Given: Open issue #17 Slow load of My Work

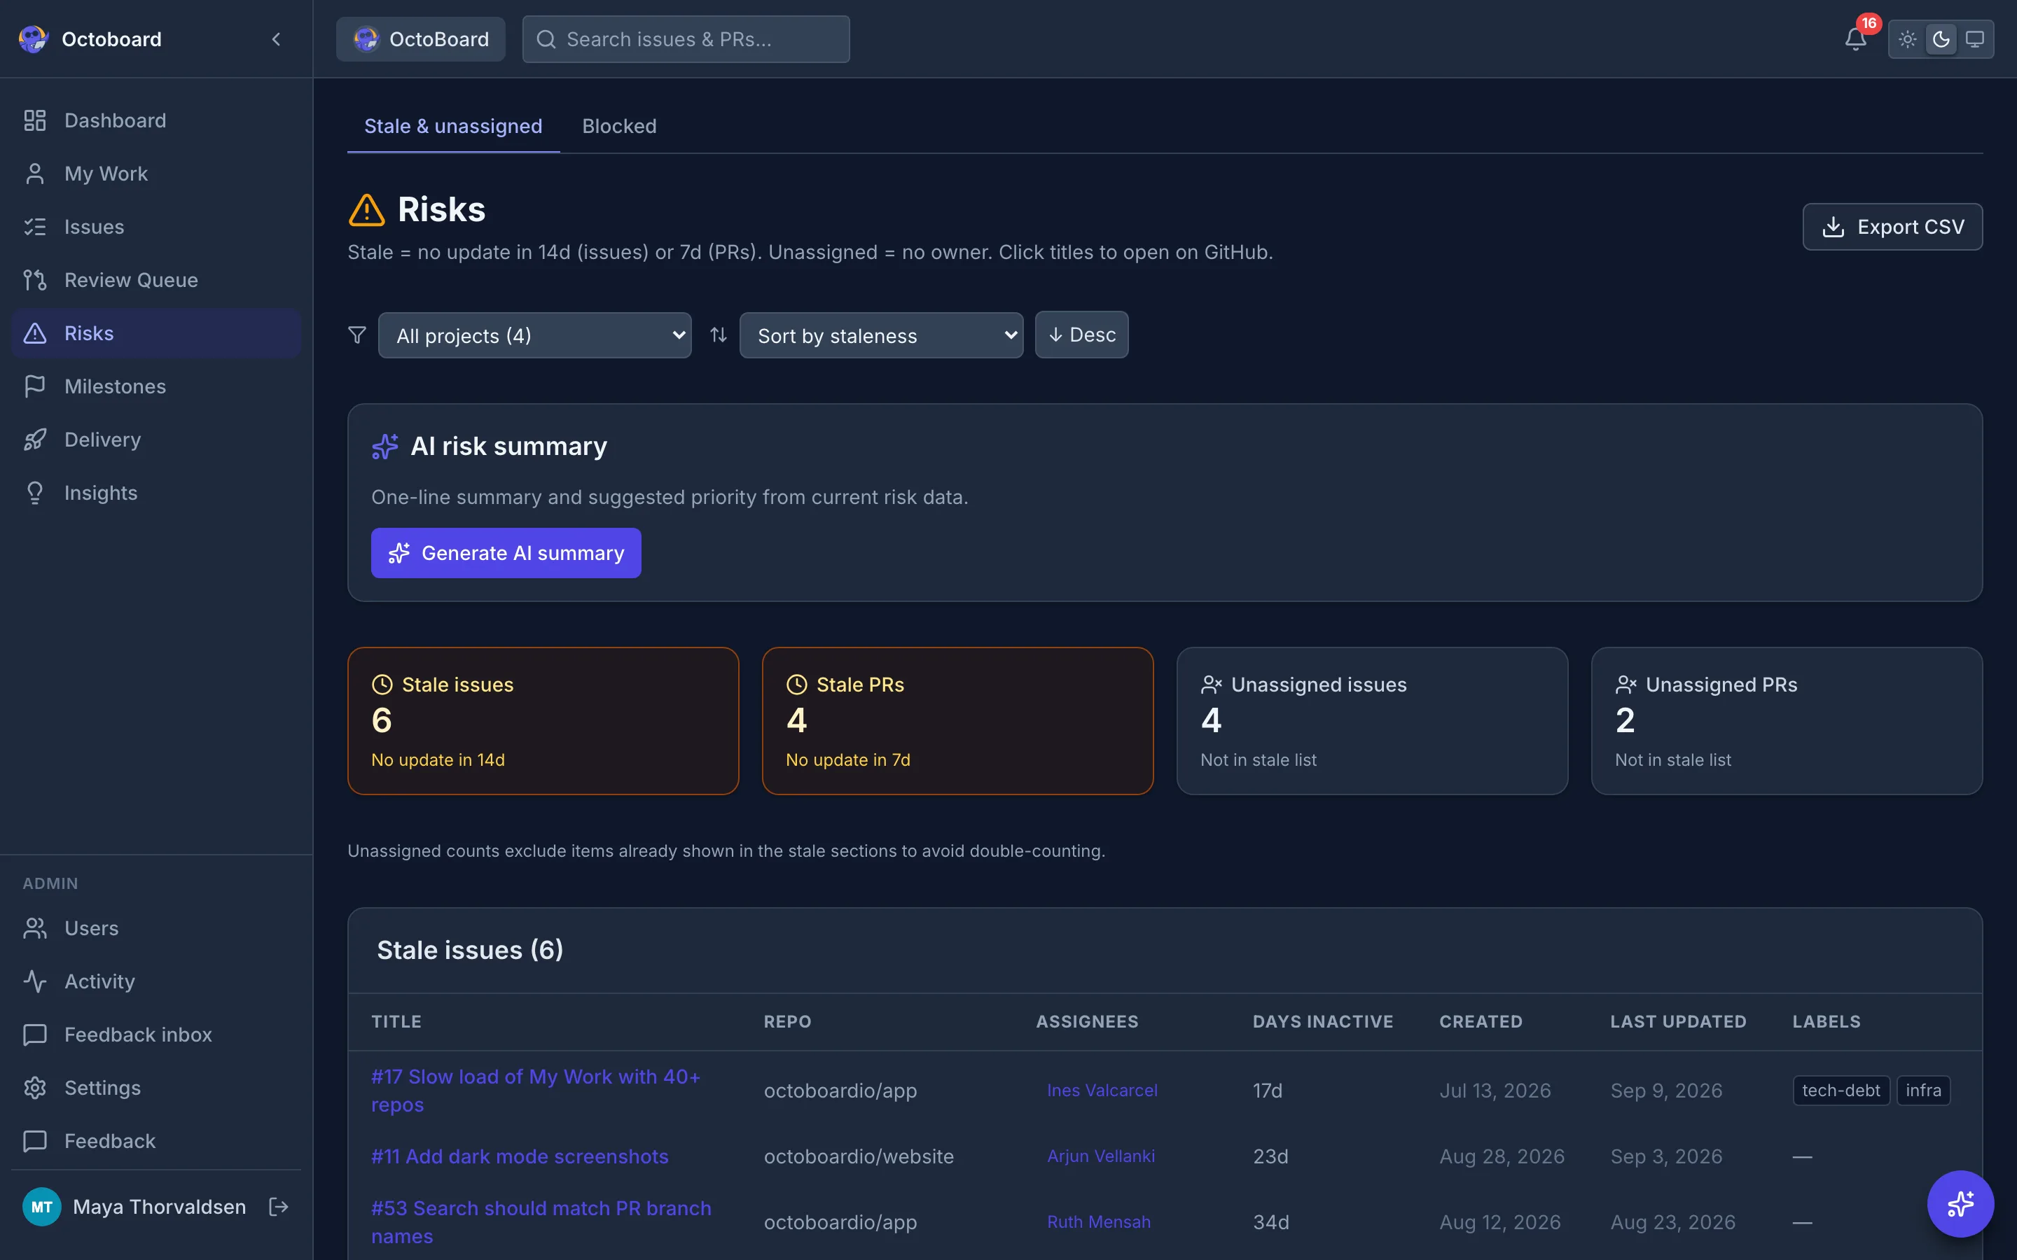Looking at the screenshot, I should click(535, 1091).
